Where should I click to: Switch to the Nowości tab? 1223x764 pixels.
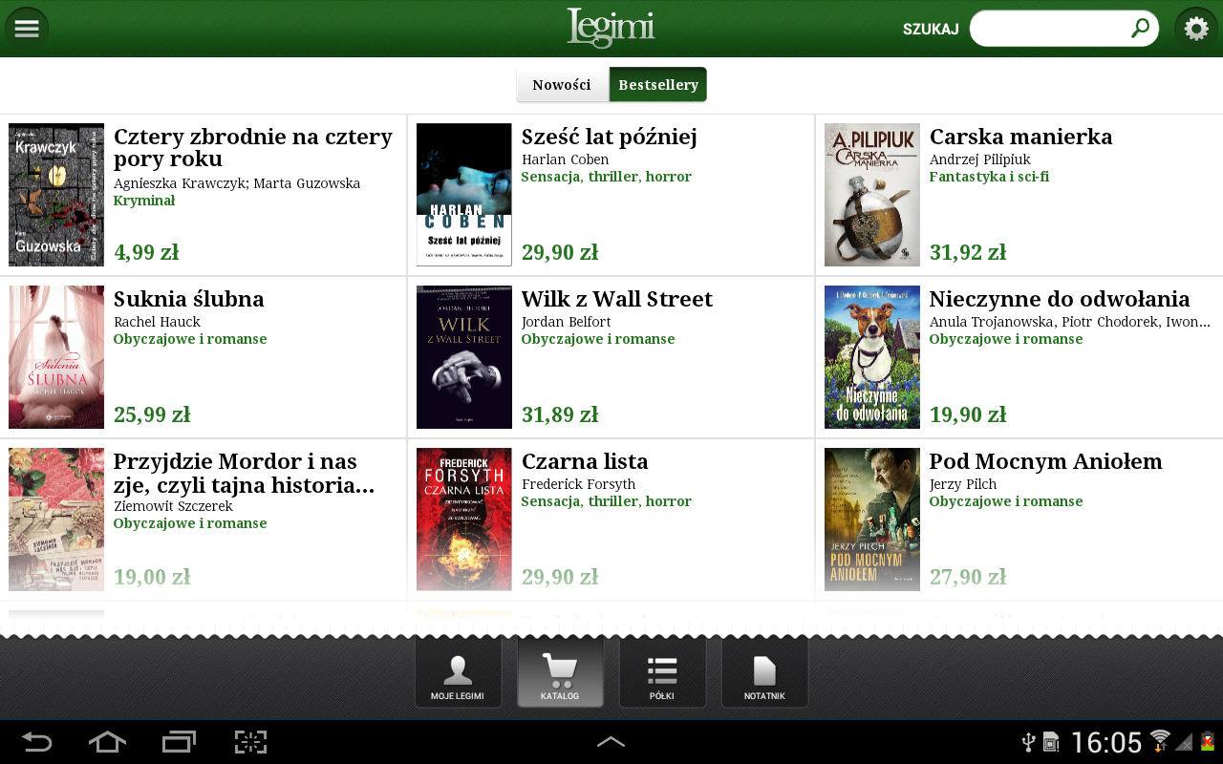562,84
